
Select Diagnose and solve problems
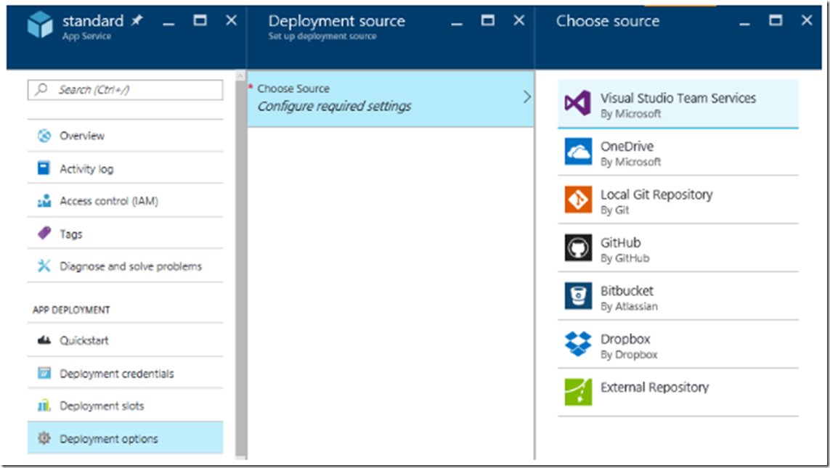pos(126,266)
